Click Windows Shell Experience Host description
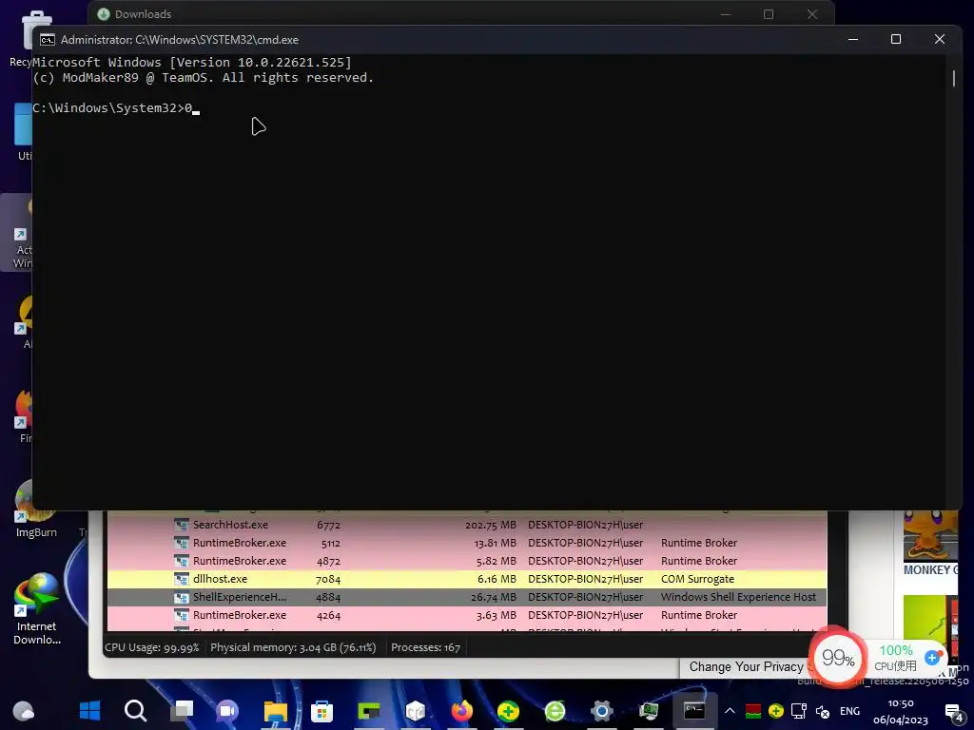The image size is (974, 730). (738, 597)
